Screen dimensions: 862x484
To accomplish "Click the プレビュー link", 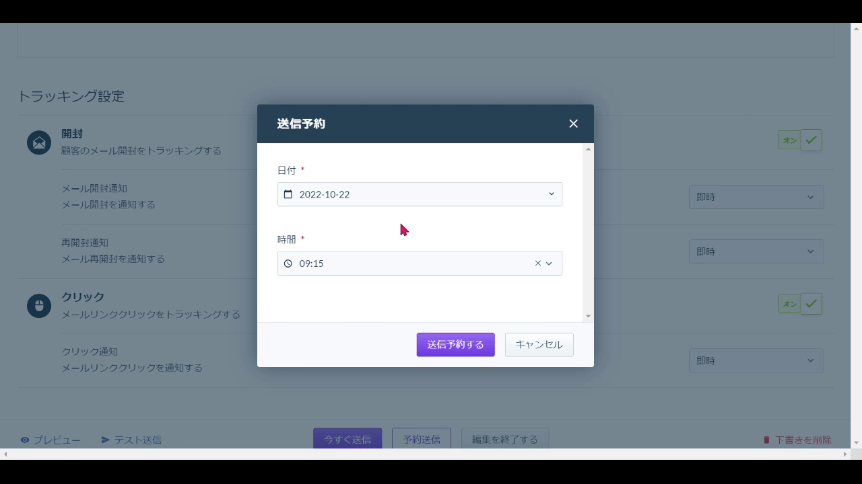I will 51,440.
